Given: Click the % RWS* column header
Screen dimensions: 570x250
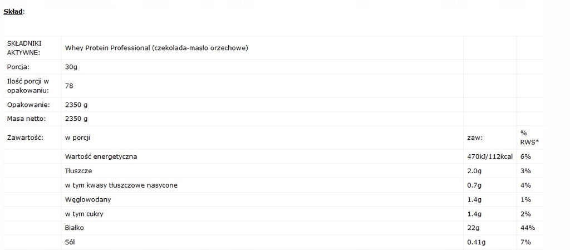Looking at the screenshot, I should [530, 138].
